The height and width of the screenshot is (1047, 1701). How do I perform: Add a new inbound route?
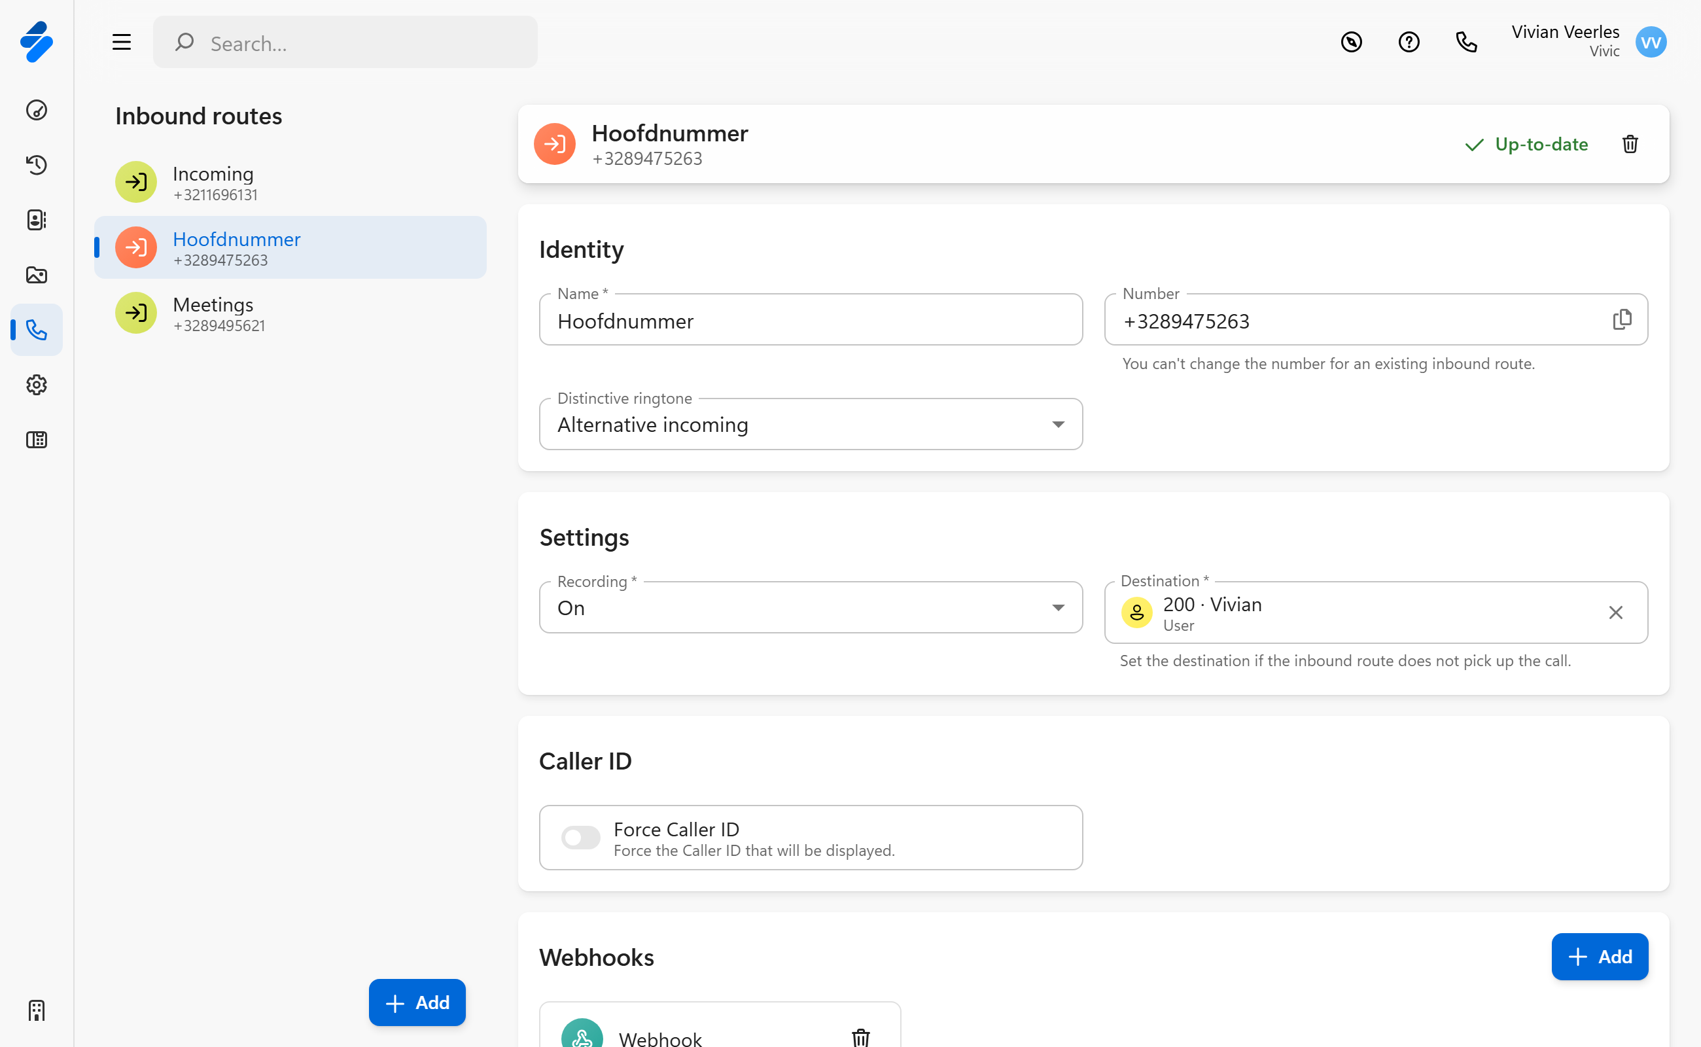tap(417, 1002)
